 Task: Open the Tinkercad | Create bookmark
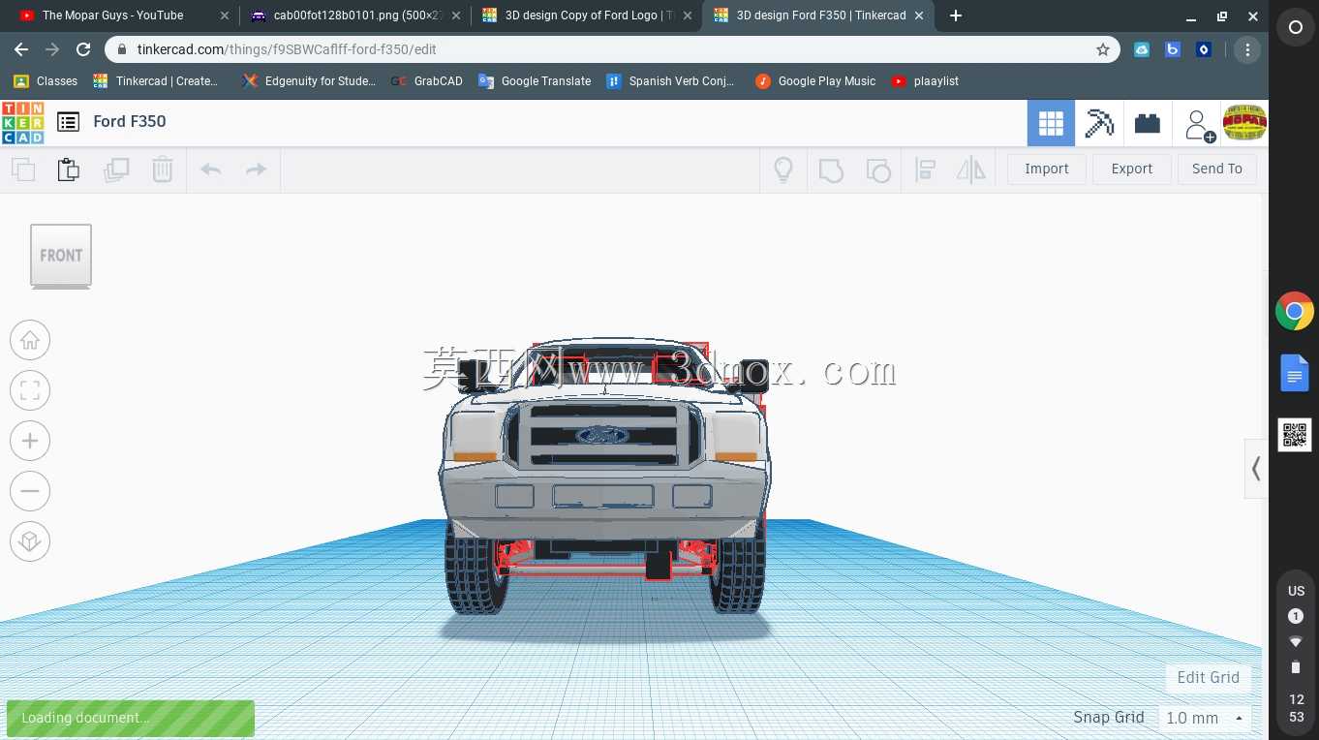[156, 81]
